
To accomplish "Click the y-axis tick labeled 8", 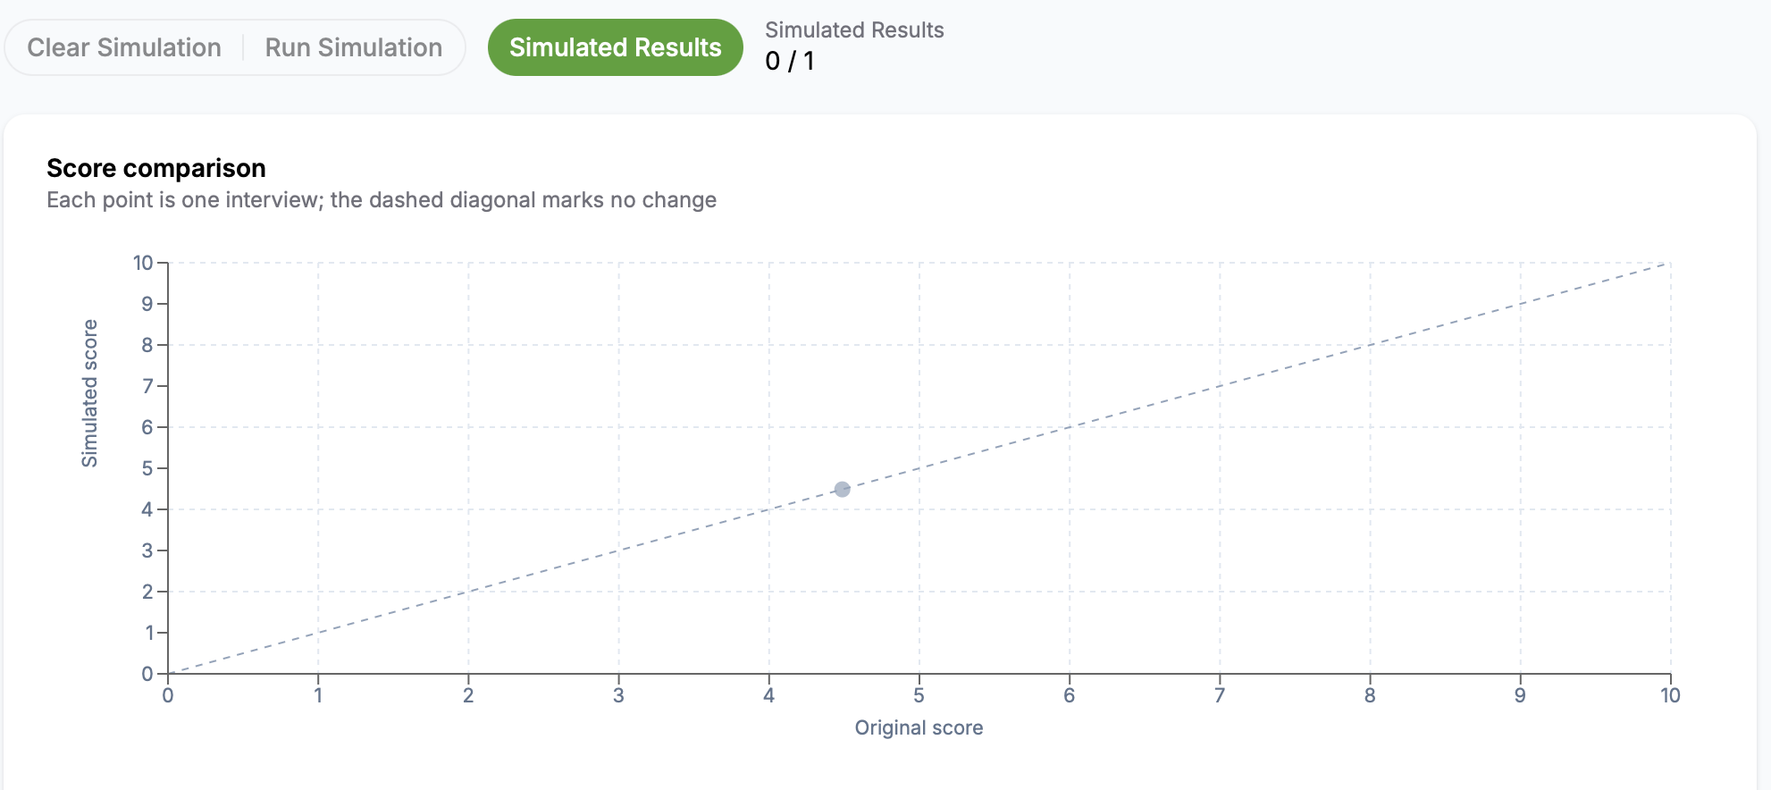I will coord(147,345).
